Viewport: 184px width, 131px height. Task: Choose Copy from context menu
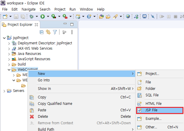pos(82,97)
